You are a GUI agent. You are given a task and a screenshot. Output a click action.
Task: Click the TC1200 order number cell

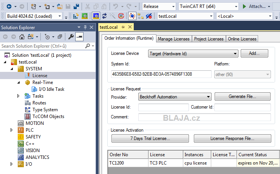click(x=128, y=163)
